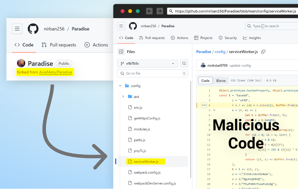Open getHttpsConfig.js in file tree
The height and width of the screenshot is (189, 298).
point(147,118)
